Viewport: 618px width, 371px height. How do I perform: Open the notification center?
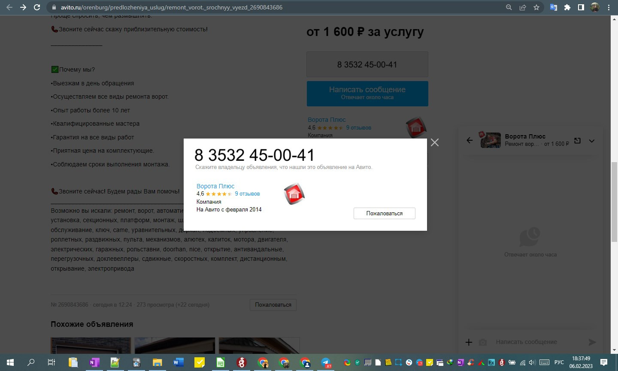603,362
